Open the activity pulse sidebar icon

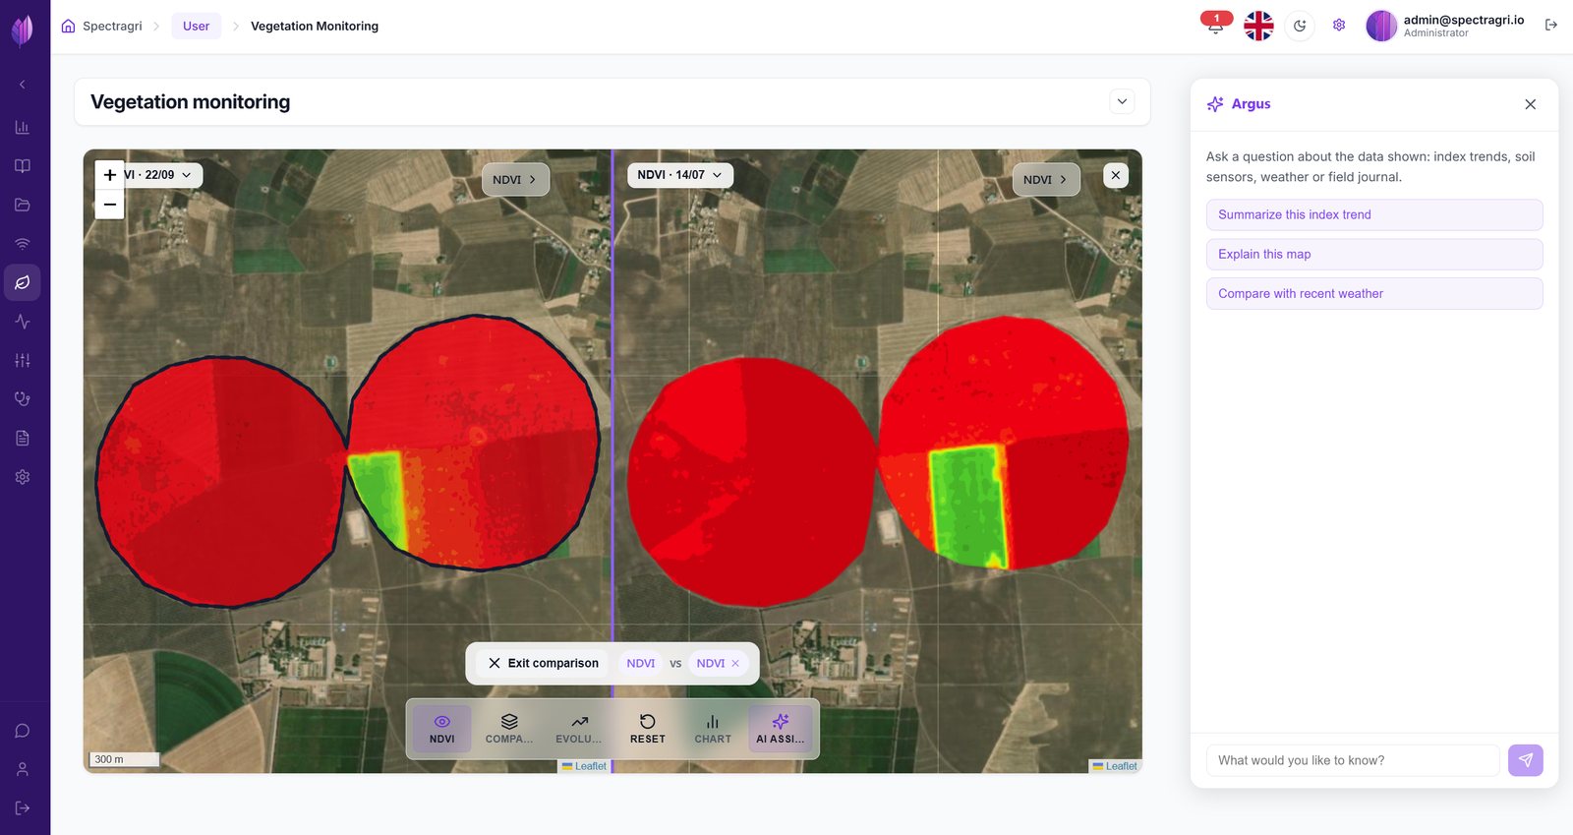[x=22, y=322]
